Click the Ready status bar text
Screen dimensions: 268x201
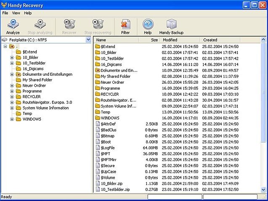6,197
